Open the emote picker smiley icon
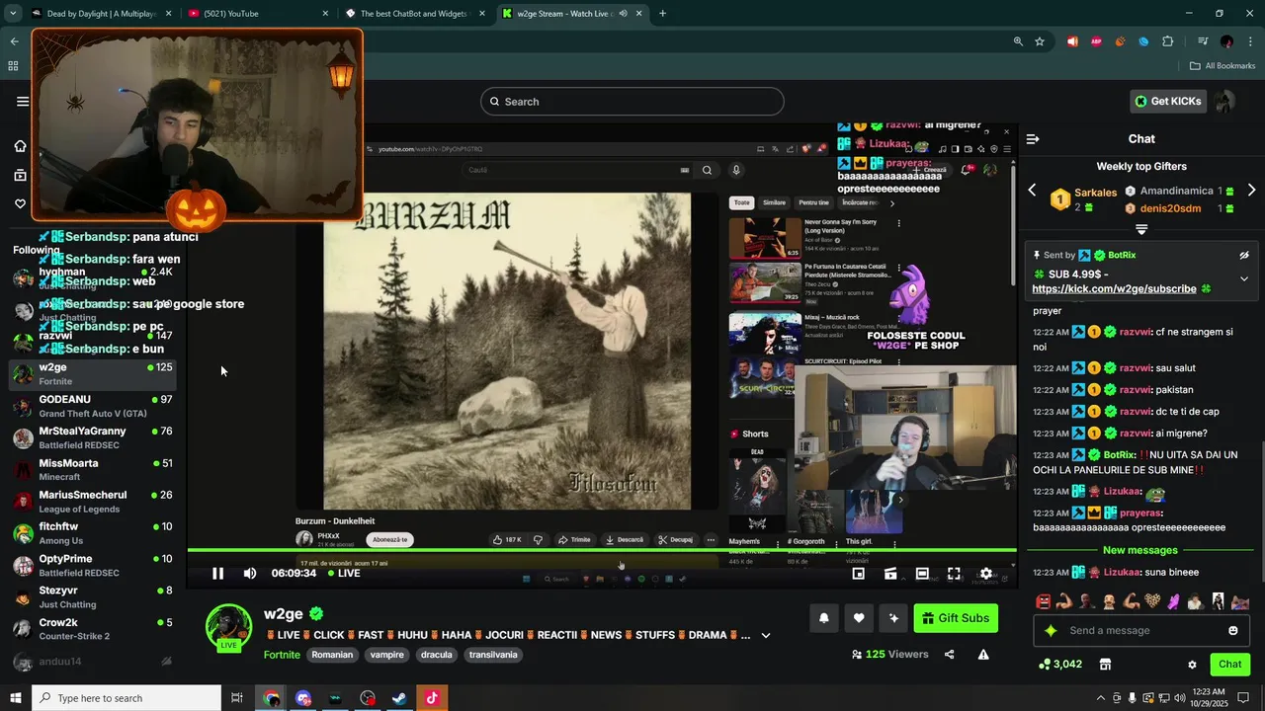1265x711 pixels. coord(1233,630)
